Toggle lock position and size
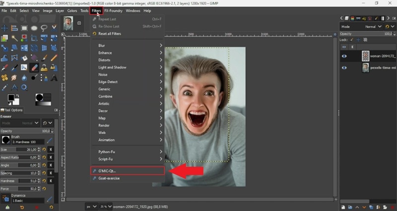 pos(358,40)
